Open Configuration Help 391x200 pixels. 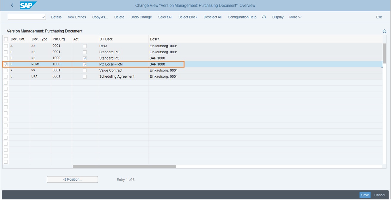(x=242, y=17)
